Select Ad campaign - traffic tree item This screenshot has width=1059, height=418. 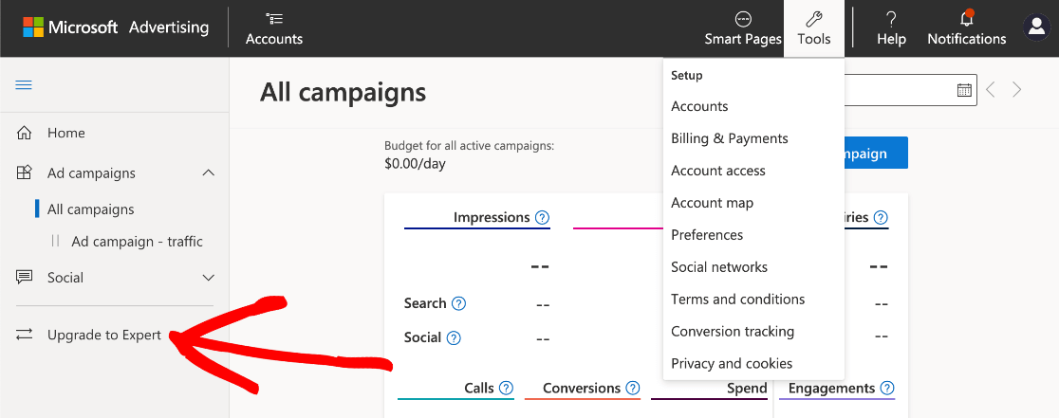click(x=138, y=242)
